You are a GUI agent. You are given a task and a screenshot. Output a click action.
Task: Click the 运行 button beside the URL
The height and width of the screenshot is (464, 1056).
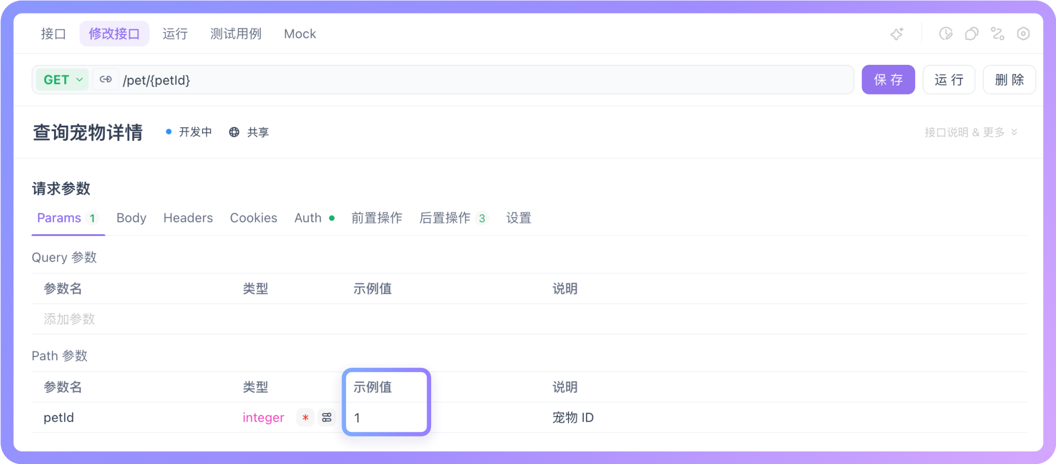949,79
